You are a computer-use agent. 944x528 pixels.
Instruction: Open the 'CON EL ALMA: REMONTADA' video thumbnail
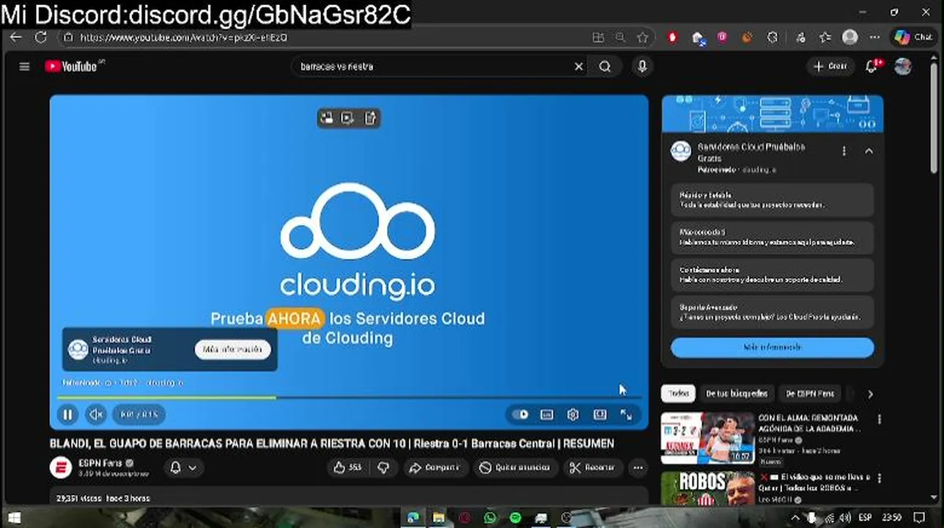[x=708, y=439]
